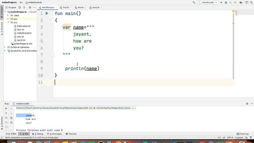Click UTF-8 encoding in status bar
This screenshot has height=143, width=254.
click(x=230, y=137)
